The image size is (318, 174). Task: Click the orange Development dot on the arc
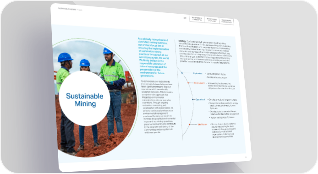pos(188,82)
